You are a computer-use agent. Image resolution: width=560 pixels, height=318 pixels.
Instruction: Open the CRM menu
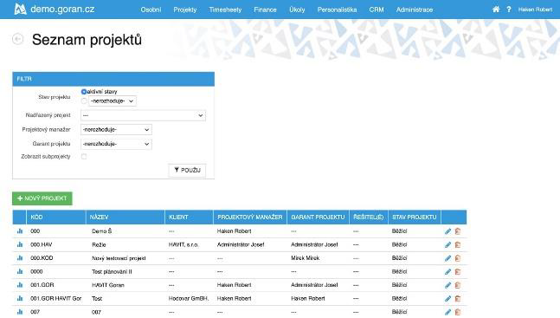pos(377,10)
